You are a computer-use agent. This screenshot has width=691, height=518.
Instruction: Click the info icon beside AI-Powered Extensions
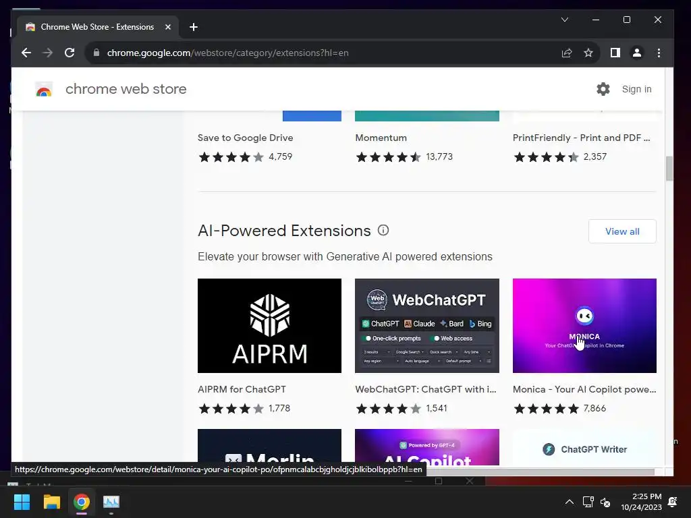[x=383, y=231]
